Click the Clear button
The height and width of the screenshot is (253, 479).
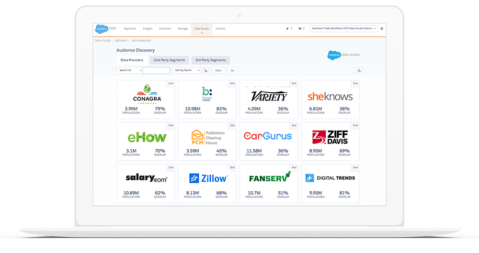coord(218,70)
